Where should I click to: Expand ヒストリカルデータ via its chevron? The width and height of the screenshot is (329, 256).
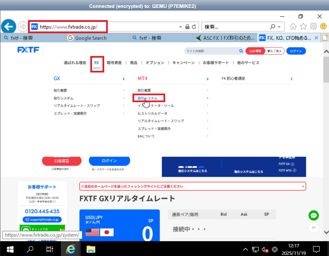click(207, 113)
